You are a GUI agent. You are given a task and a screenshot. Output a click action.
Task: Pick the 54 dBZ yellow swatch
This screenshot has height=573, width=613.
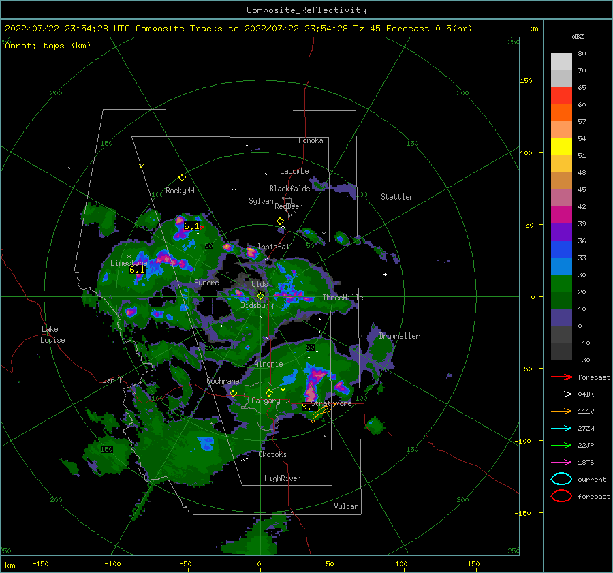tap(561, 146)
